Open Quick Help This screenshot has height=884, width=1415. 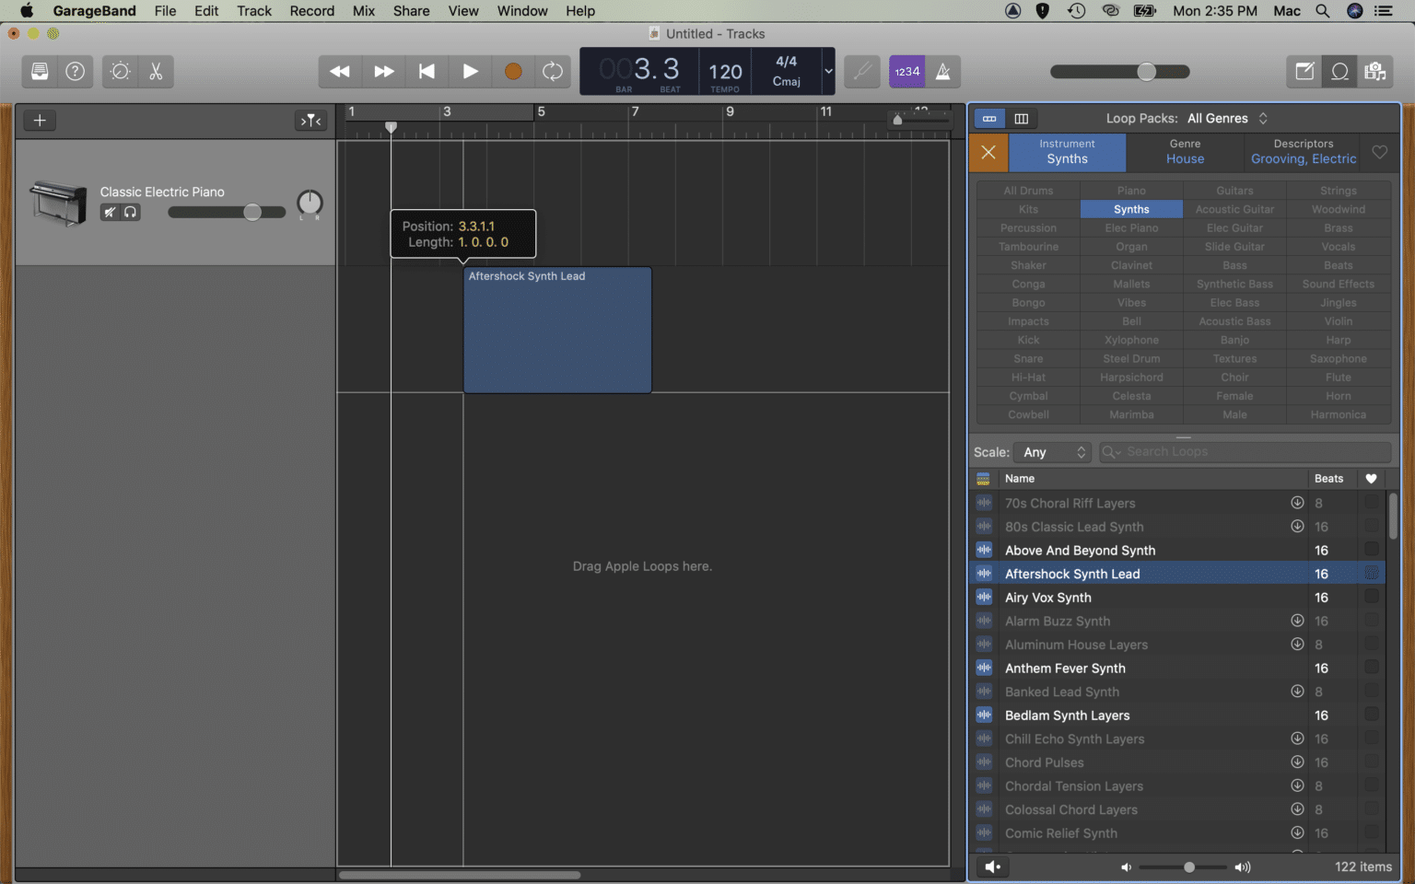click(x=75, y=71)
